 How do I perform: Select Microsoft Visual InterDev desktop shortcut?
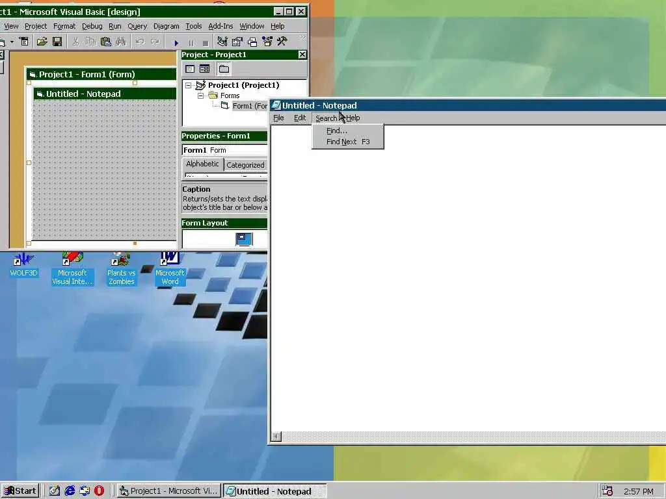click(x=72, y=269)
